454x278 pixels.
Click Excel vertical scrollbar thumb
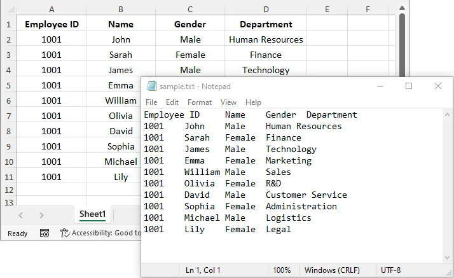pyautogui.click(x=402, y=45)
